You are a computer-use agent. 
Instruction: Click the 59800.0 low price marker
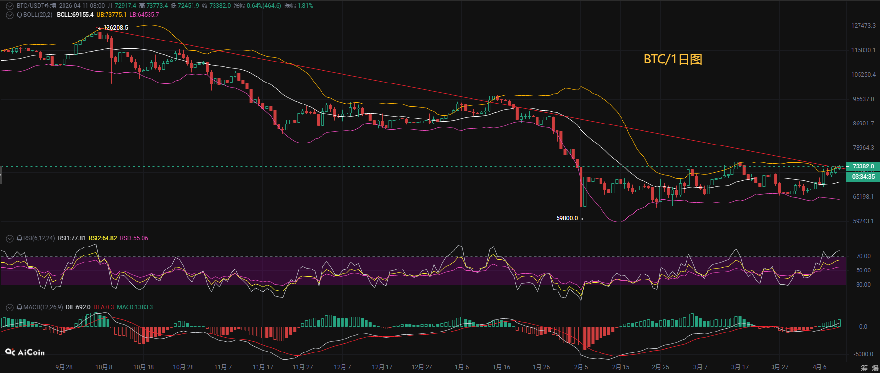point(567,218)
